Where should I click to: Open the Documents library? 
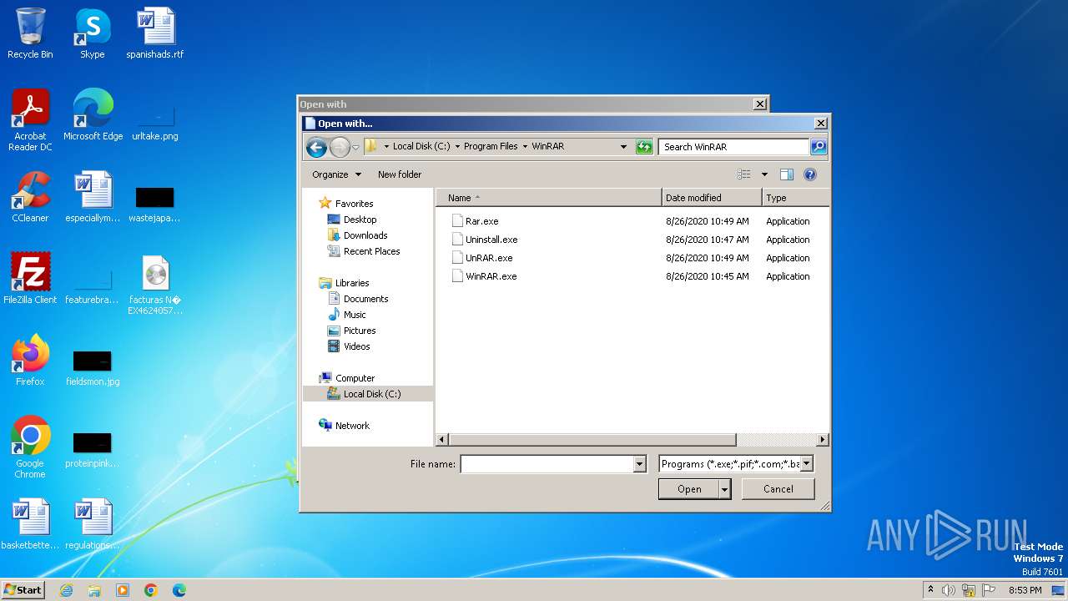pos(365,299)
